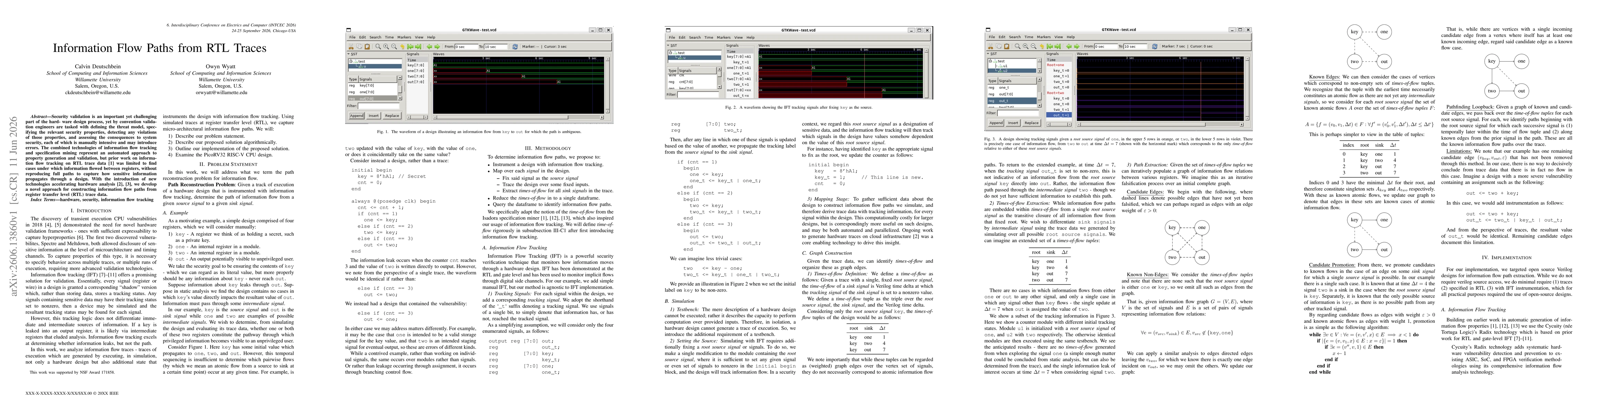Click the Cut icon in Fig. 1 GTKWave toolbar
Screen dimensions: 1598x413
pos(351,46)
